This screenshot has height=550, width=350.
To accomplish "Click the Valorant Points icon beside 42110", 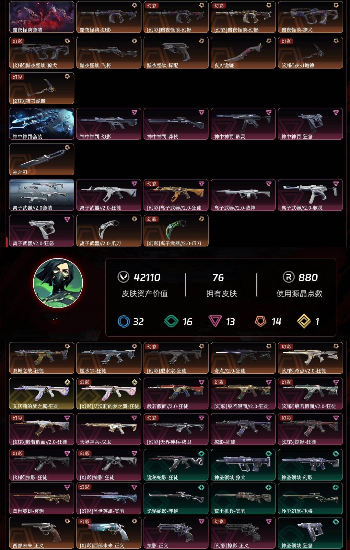I will coord(123,277).
